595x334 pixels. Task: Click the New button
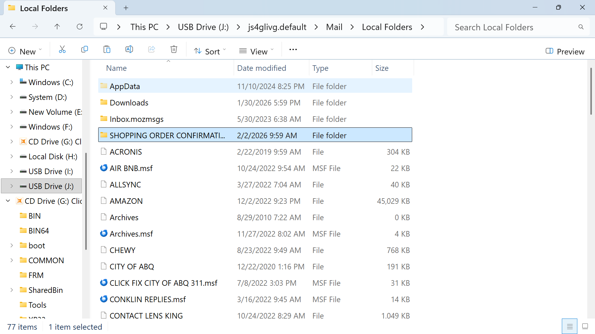25,51
